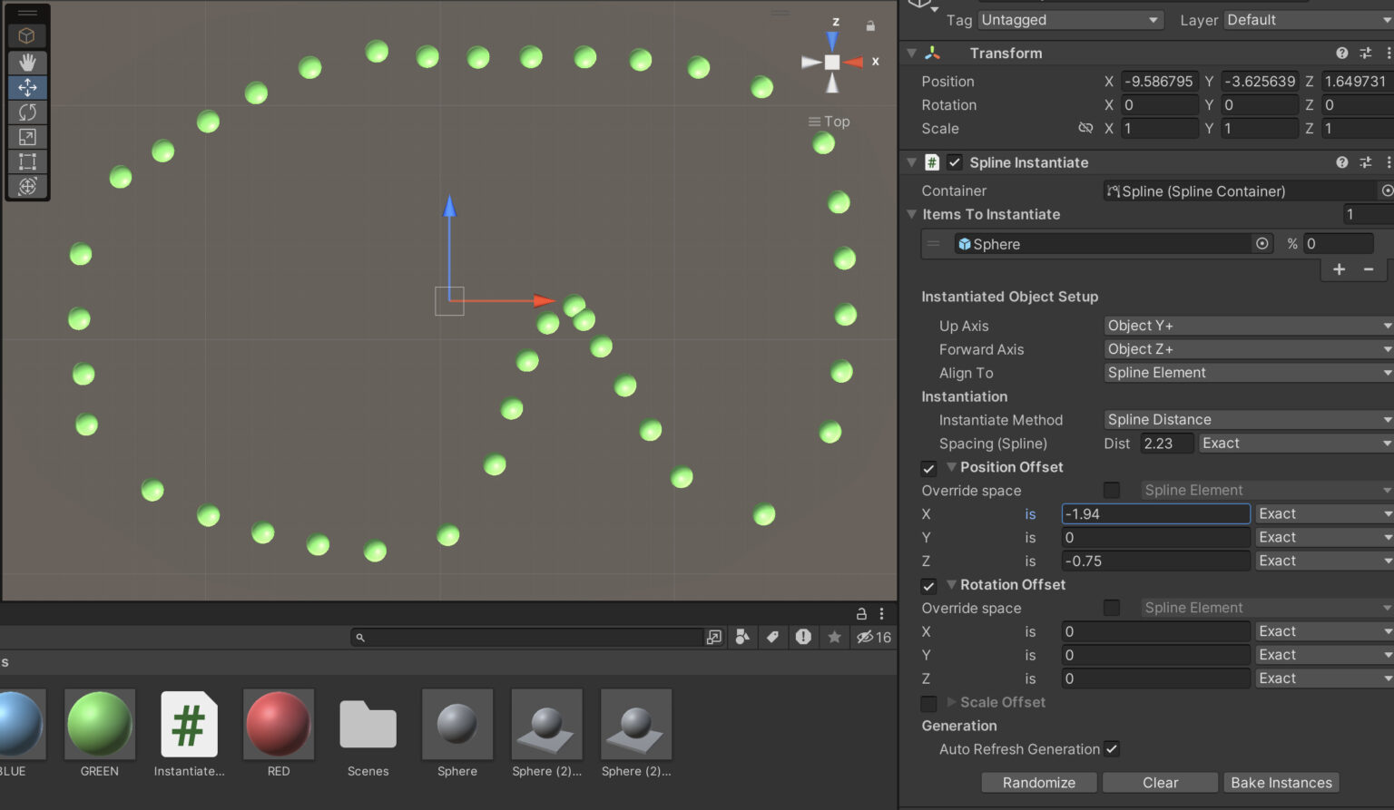The image size is (1394, 810).
Task: Select the Rotate tool
Action: 27,112
